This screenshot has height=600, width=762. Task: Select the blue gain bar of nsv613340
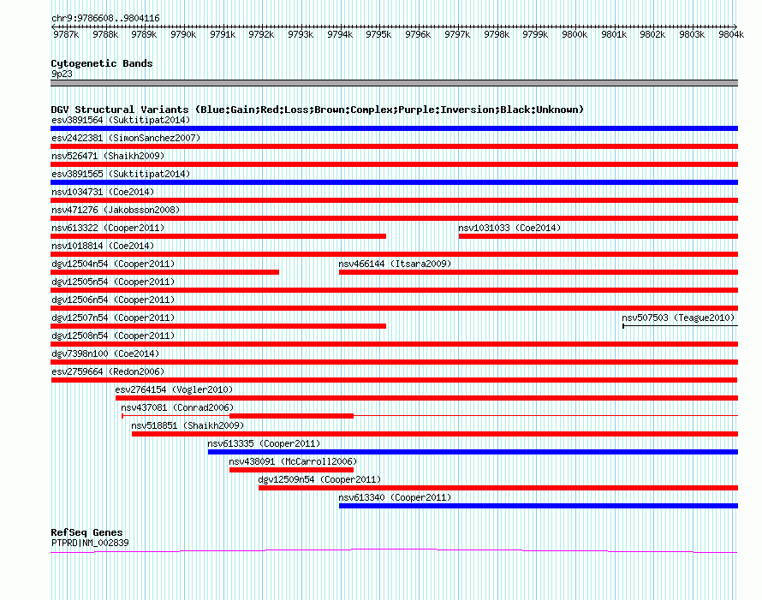[539, 506]
